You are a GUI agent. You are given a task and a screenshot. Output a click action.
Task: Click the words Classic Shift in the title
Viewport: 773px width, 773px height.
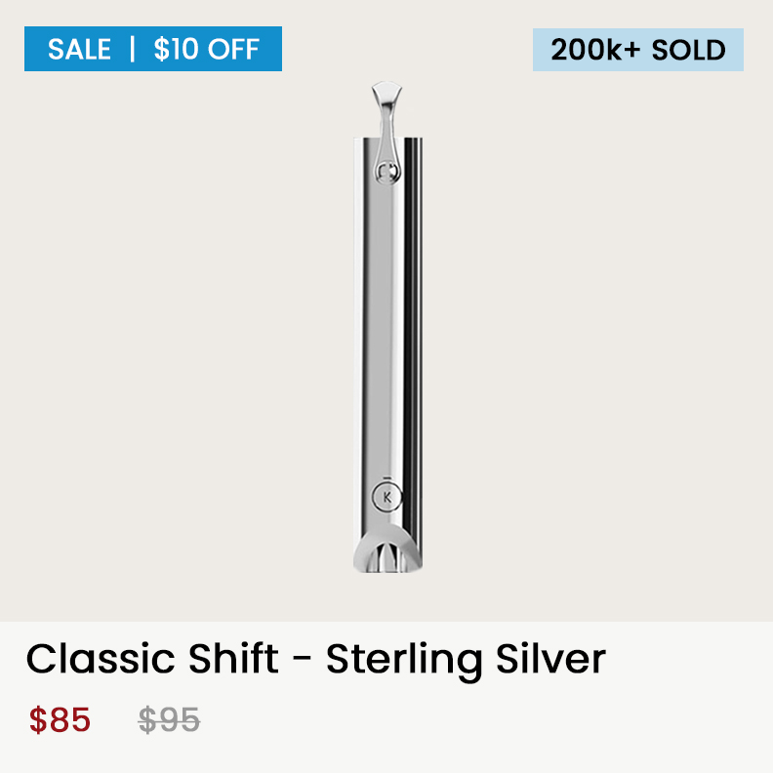coord(152,659)
